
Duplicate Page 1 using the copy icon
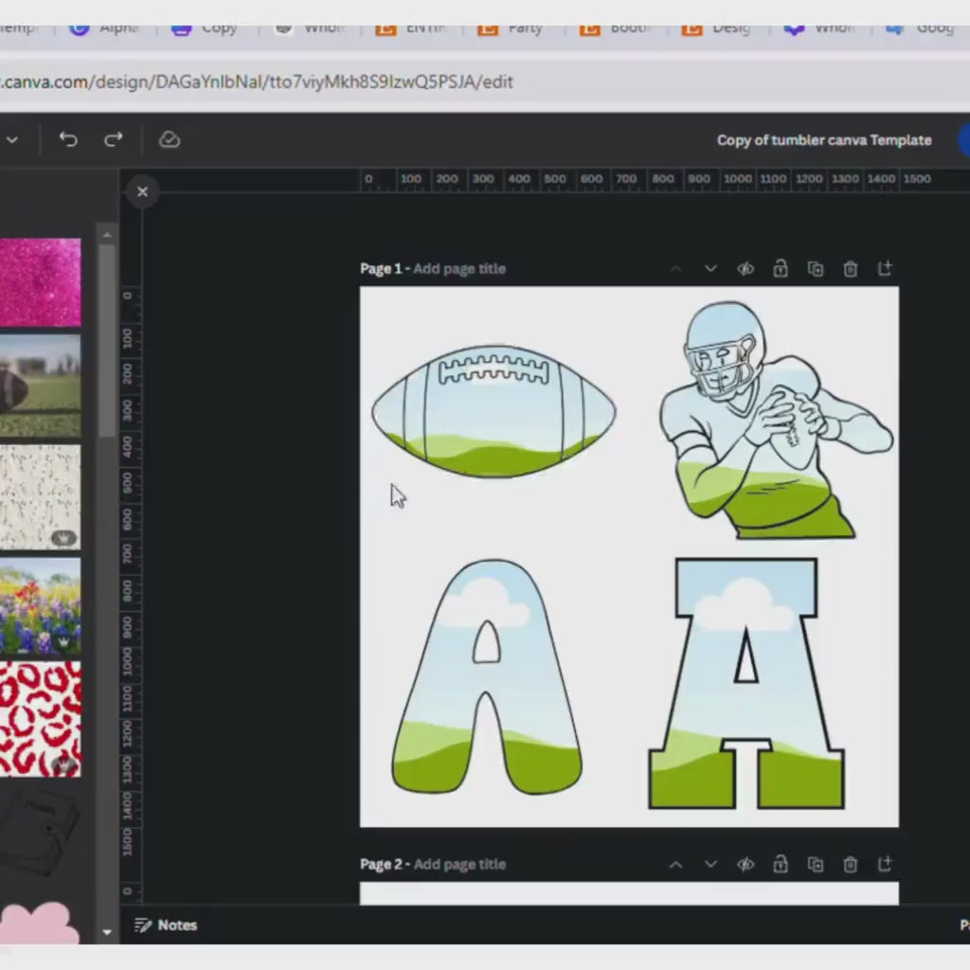816,269
